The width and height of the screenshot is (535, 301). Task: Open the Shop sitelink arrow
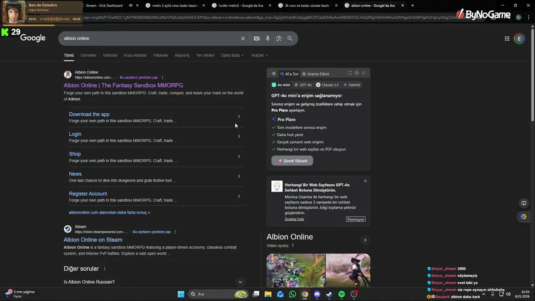click(x=239, y=156)
